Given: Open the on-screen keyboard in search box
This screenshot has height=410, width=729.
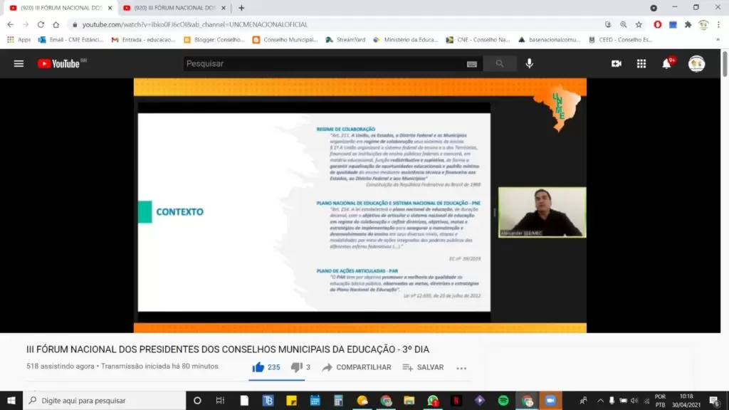Looking at the screenshot, I should click(x=471, y=64).
